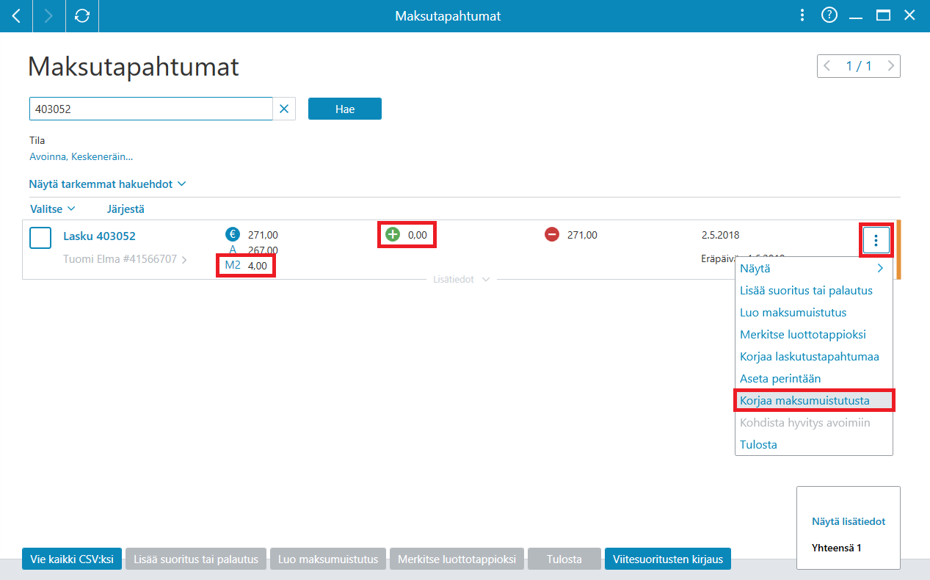This screenshot has height=580, width=930.
Task: Open the Näytä submenu in context menu
Action: [x=813, y=268]
